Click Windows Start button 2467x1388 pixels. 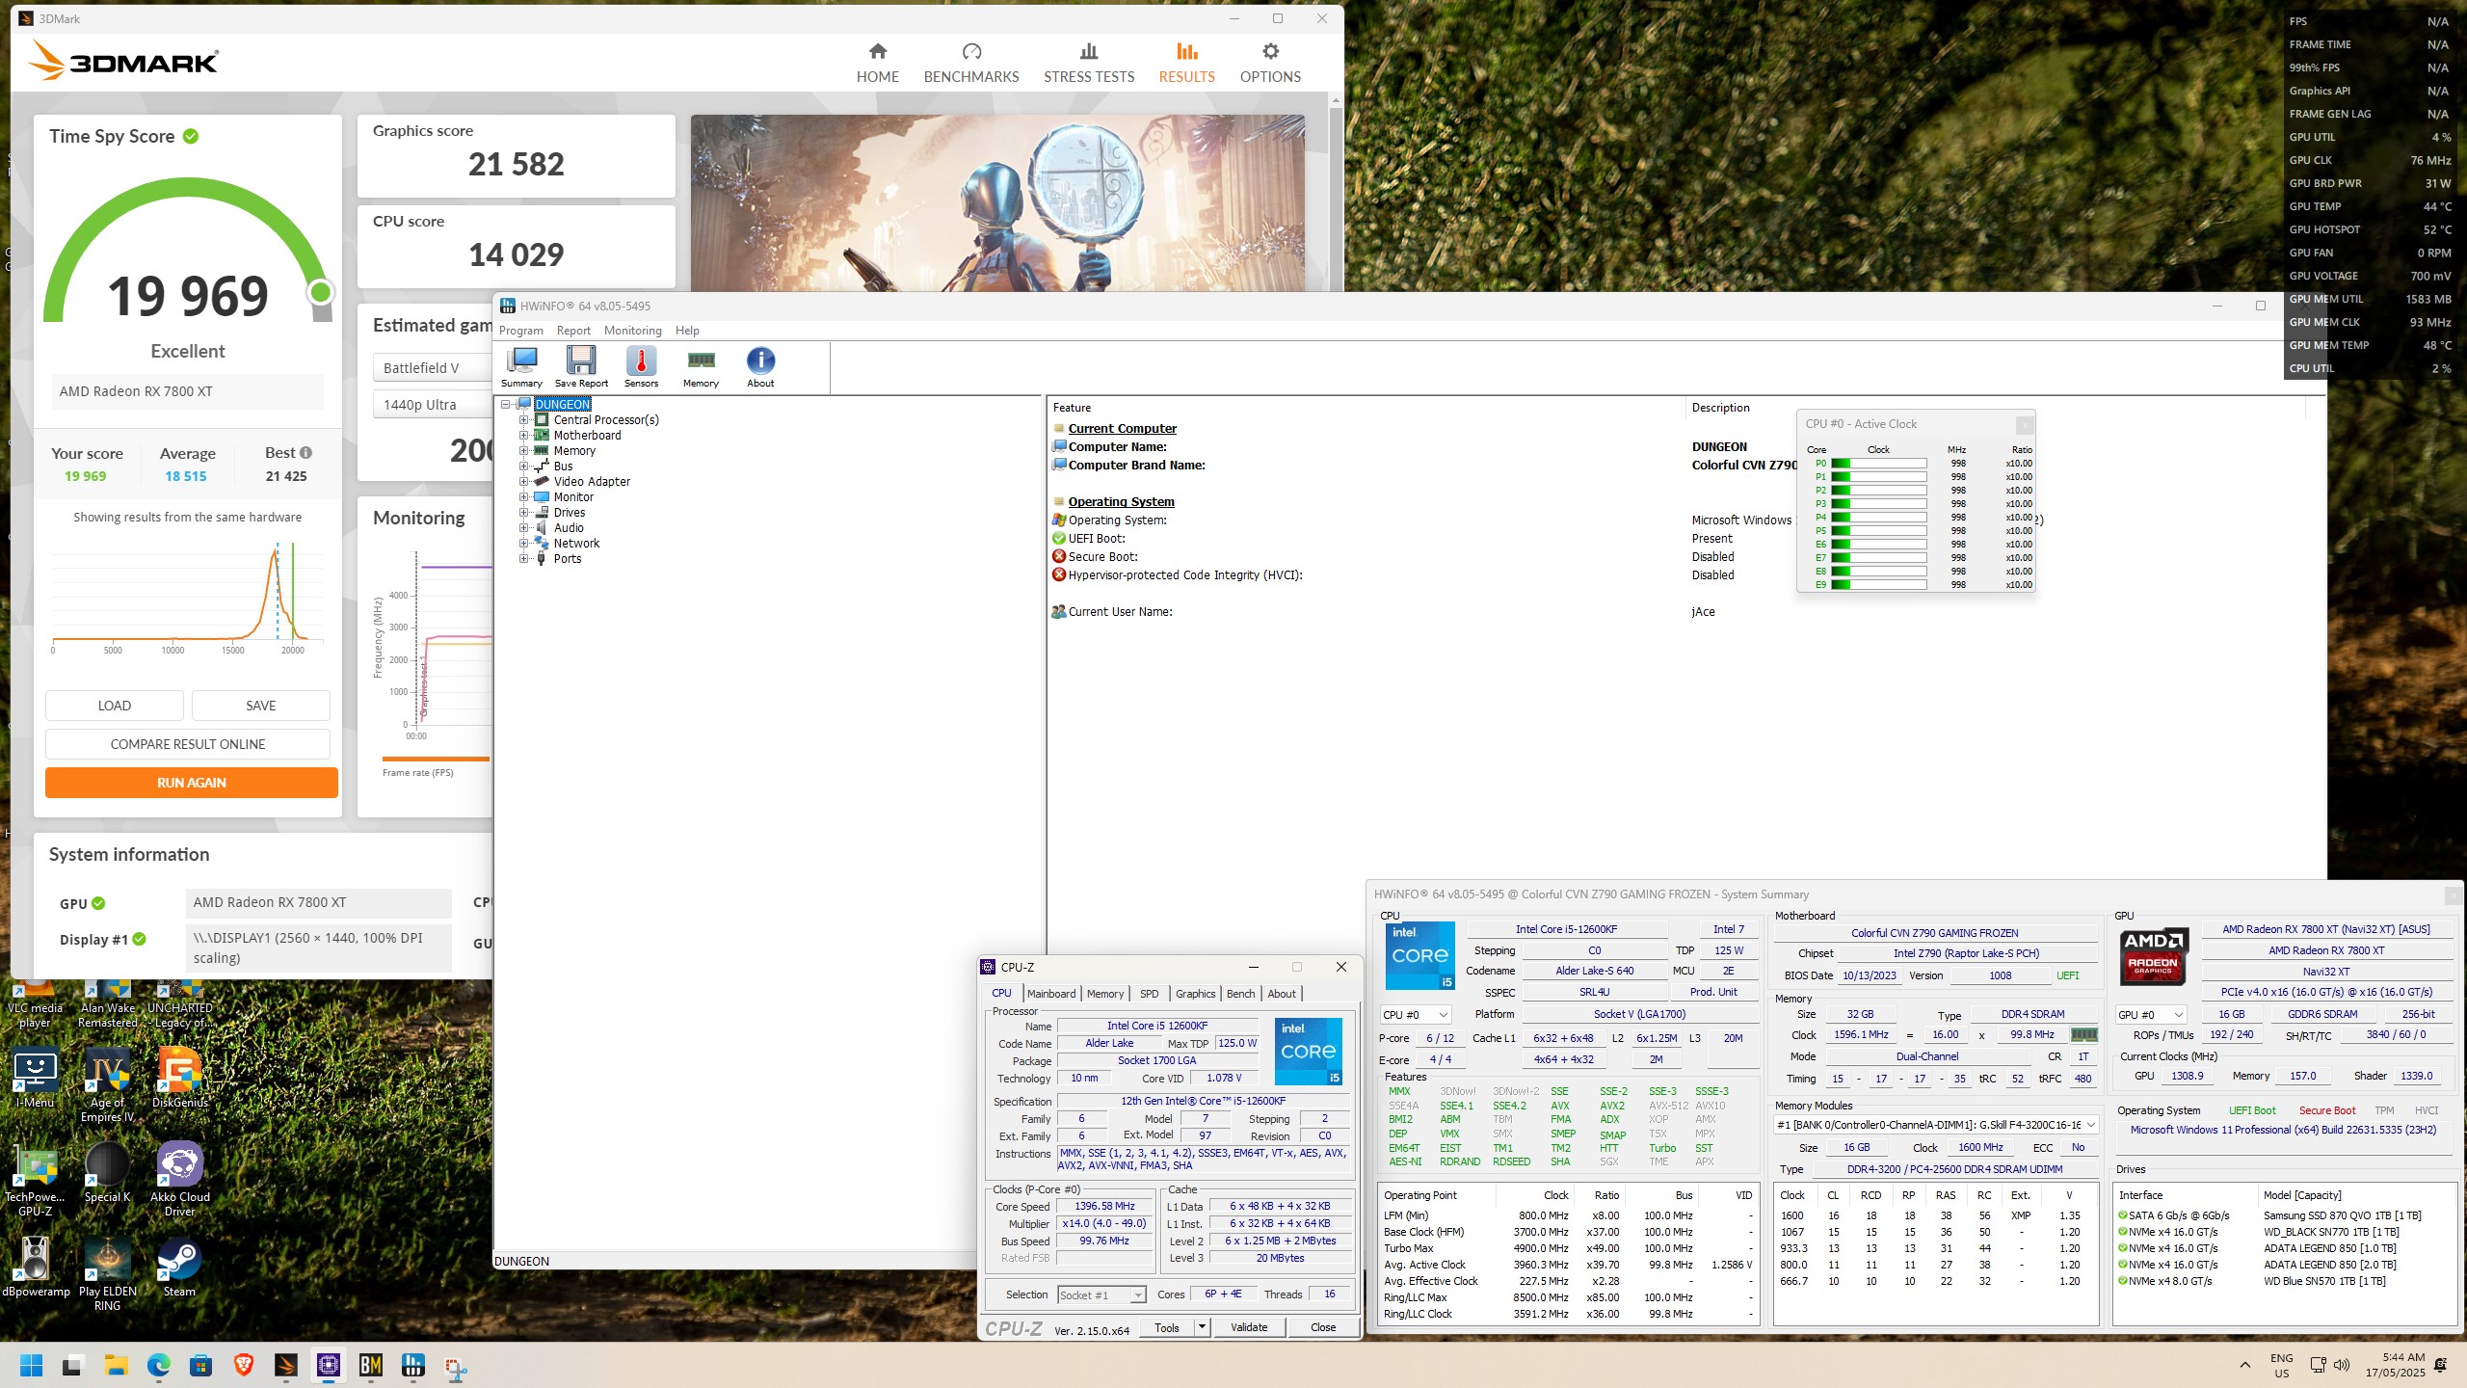tap(32, 1365)
